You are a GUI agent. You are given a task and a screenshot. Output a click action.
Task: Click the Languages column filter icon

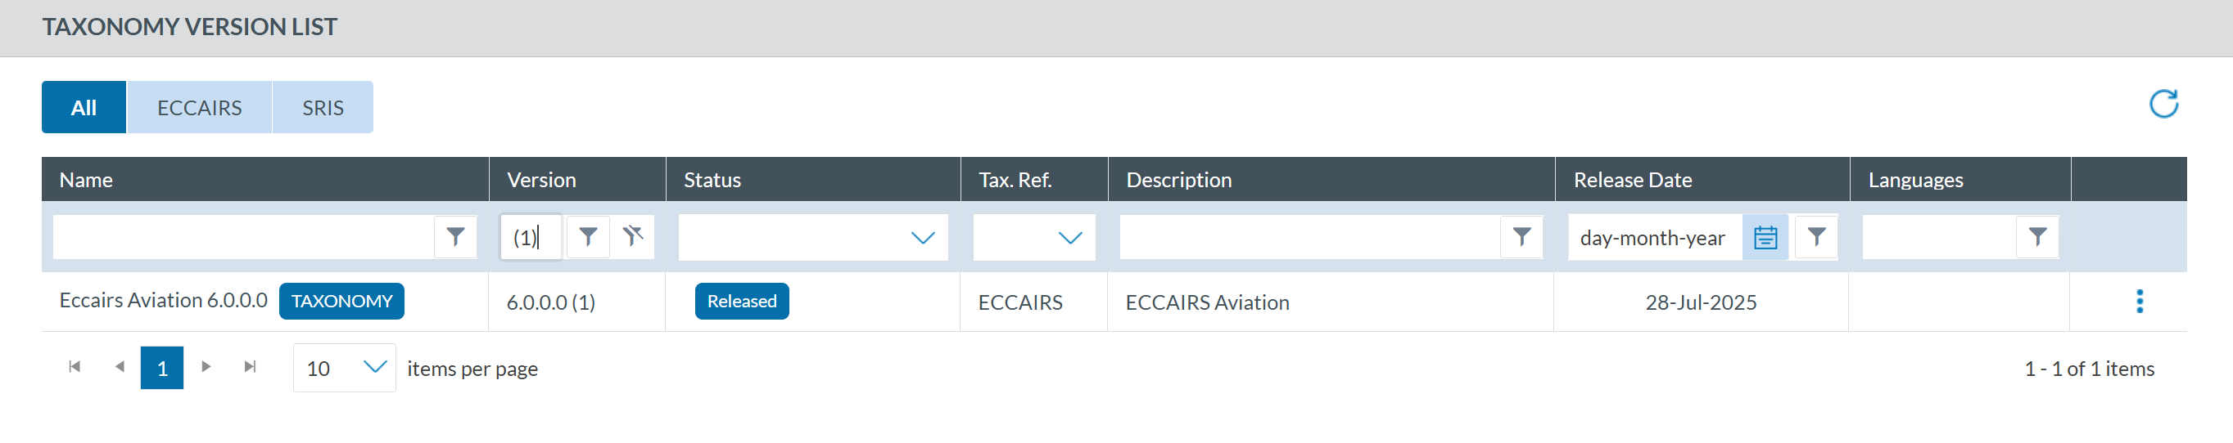2037,236
